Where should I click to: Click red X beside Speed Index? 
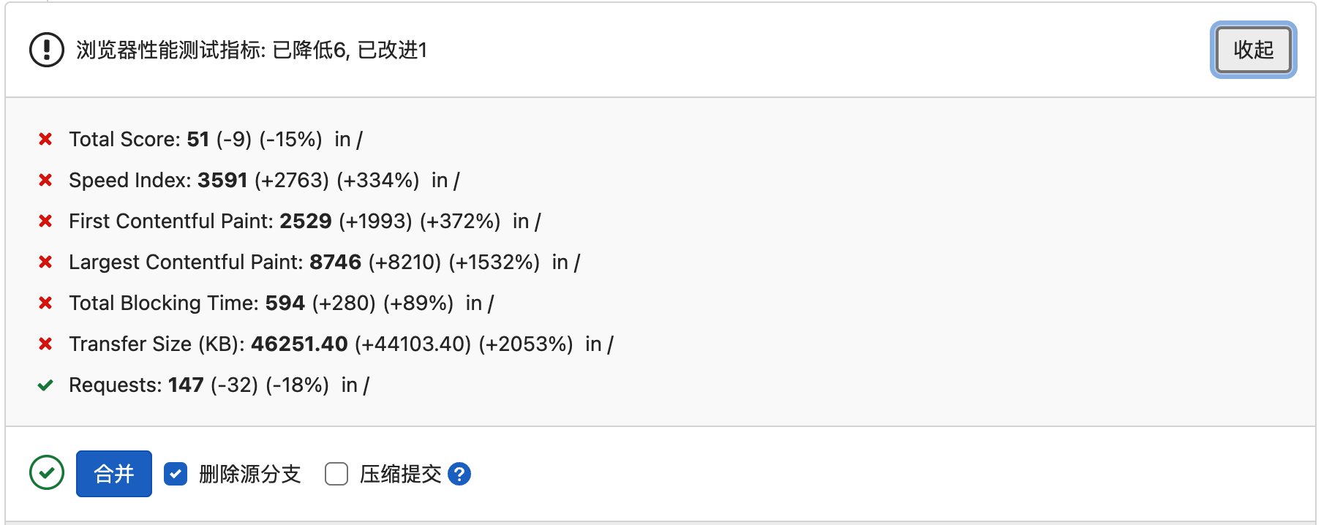pos(45,180)
